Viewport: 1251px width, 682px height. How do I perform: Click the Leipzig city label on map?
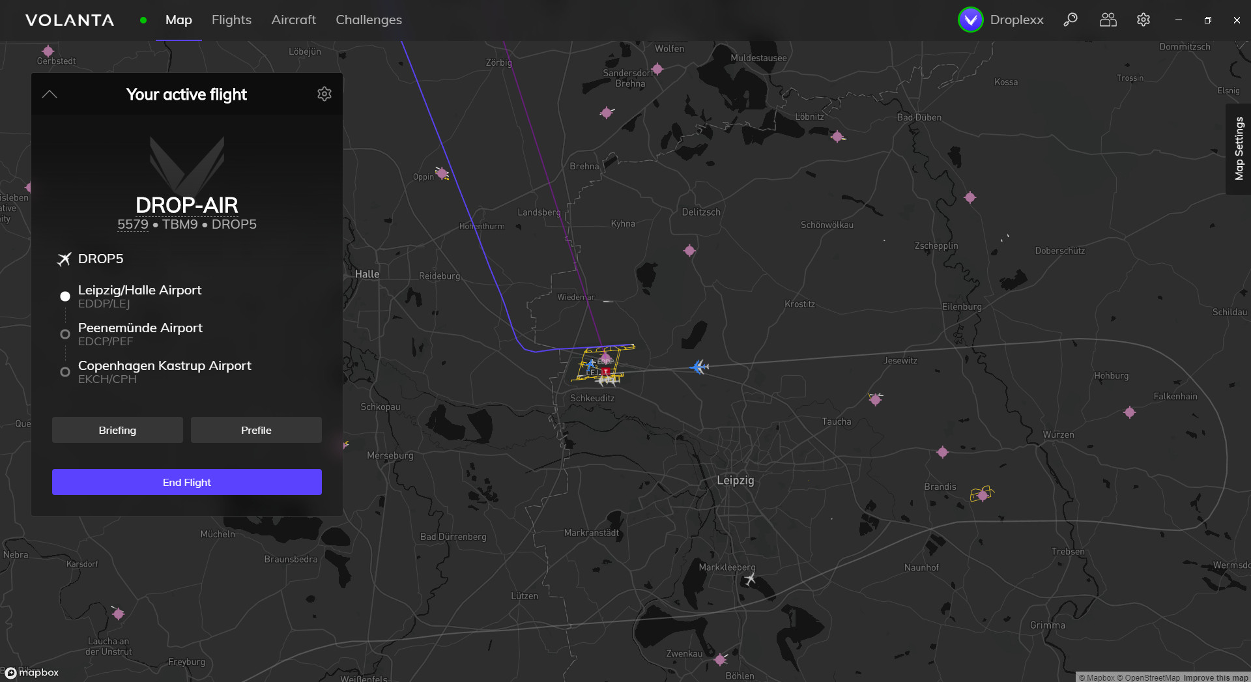(x=736, y=480)
